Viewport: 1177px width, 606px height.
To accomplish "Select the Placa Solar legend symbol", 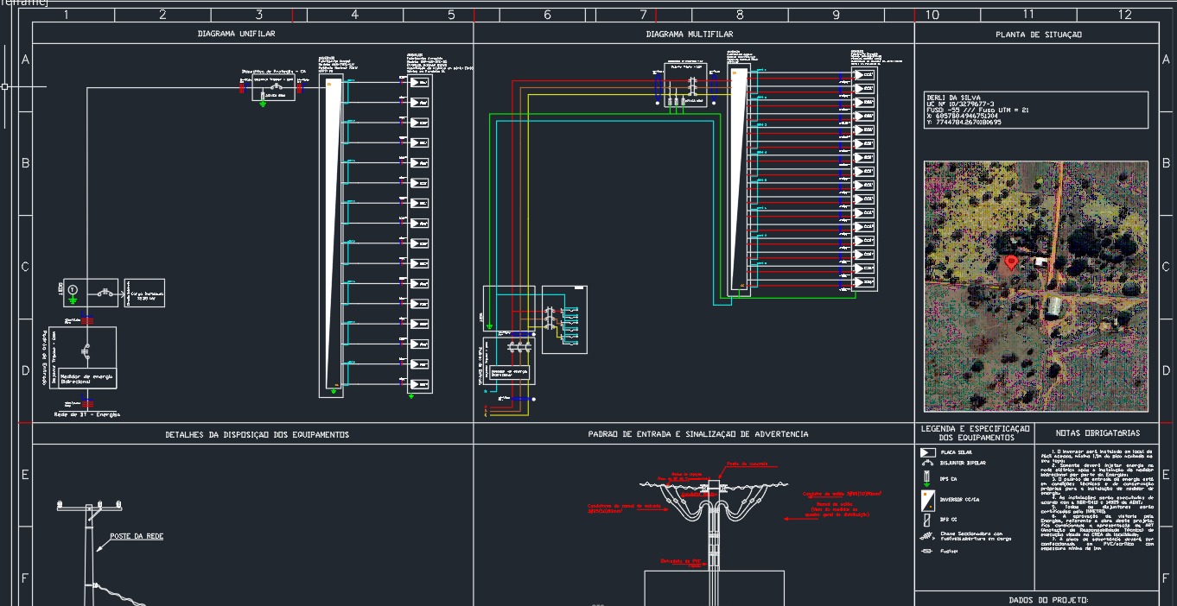I will tap(926, 452).
